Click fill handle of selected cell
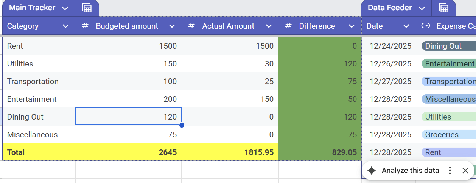The height and width of the screenshot is (183, 476). (x=182, y=125)
